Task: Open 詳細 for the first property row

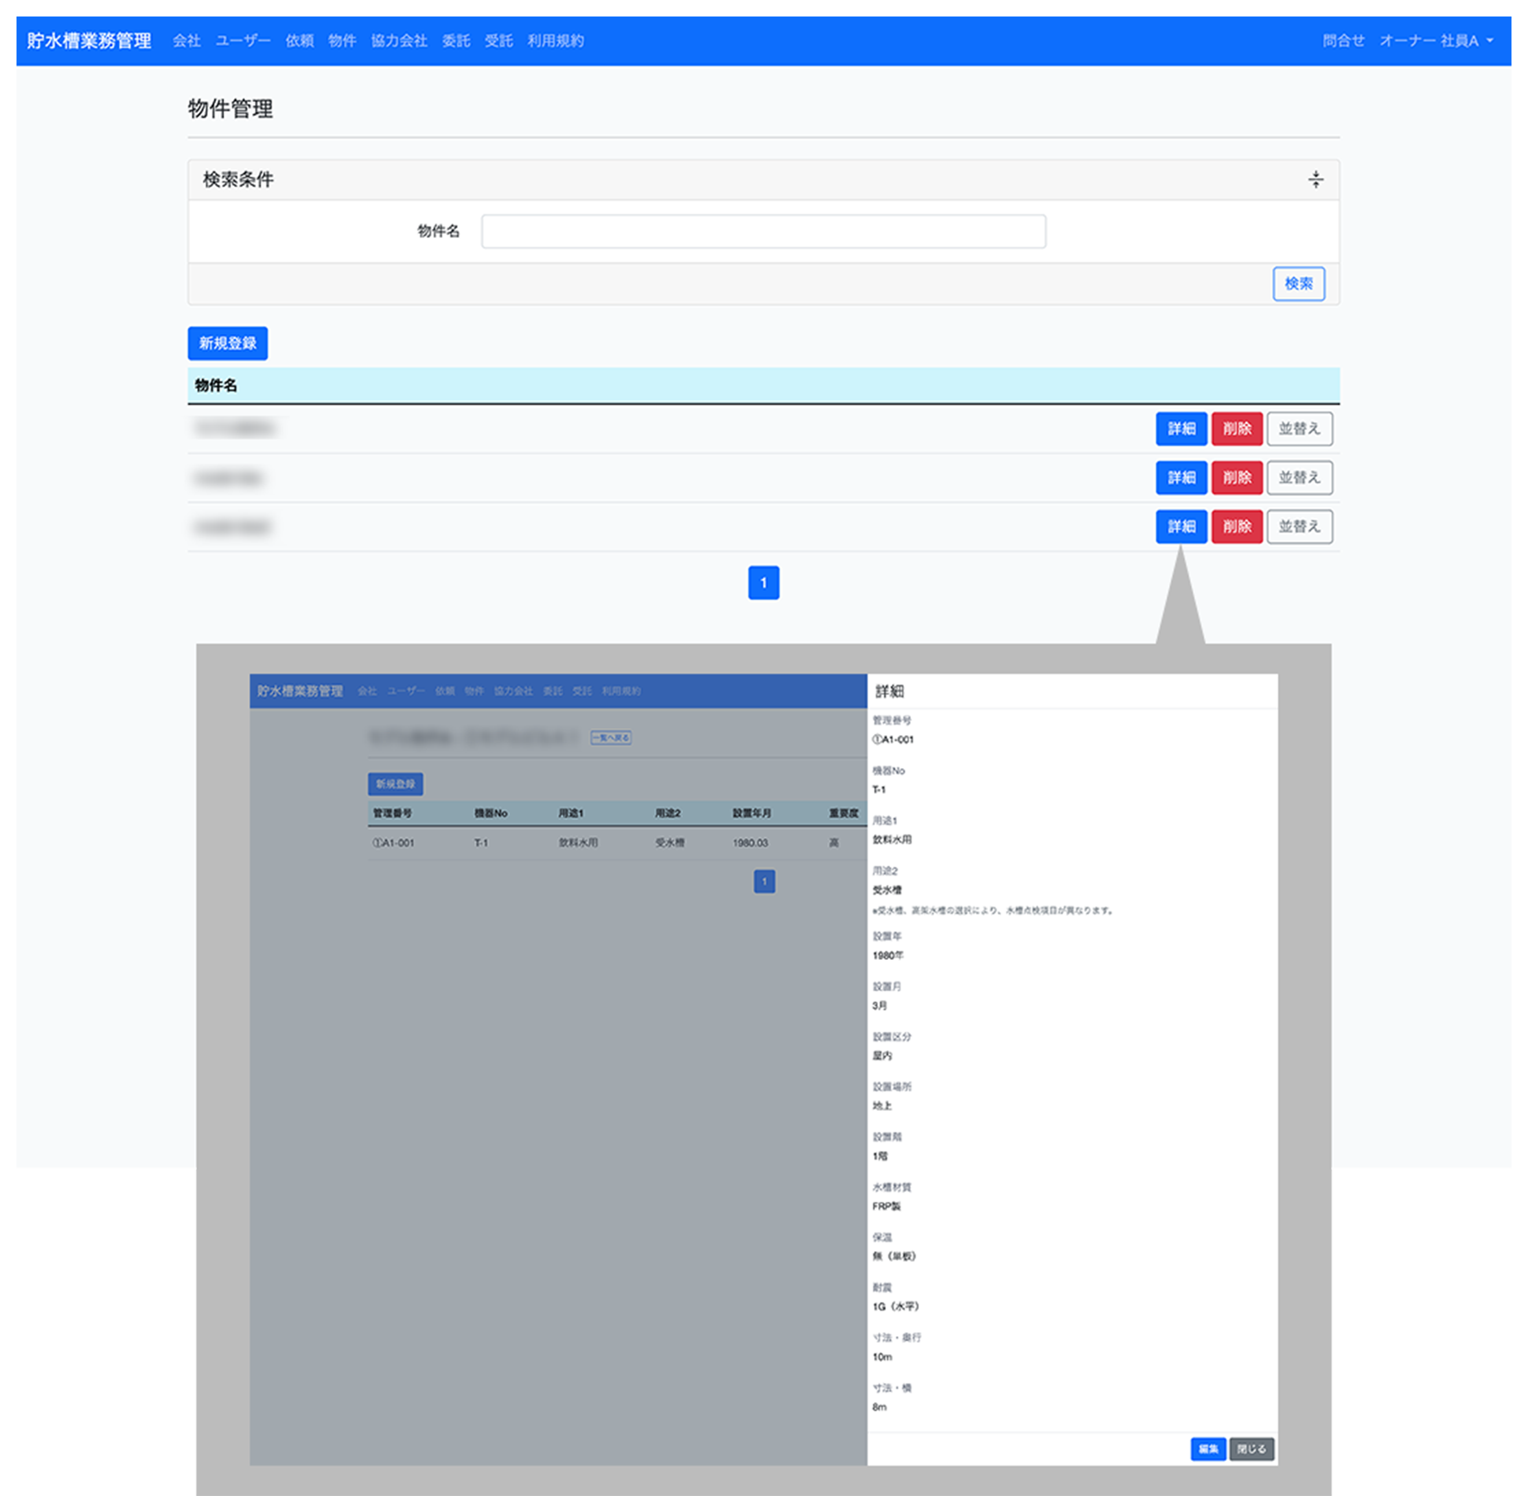Action: click(x=1181, y=429)
